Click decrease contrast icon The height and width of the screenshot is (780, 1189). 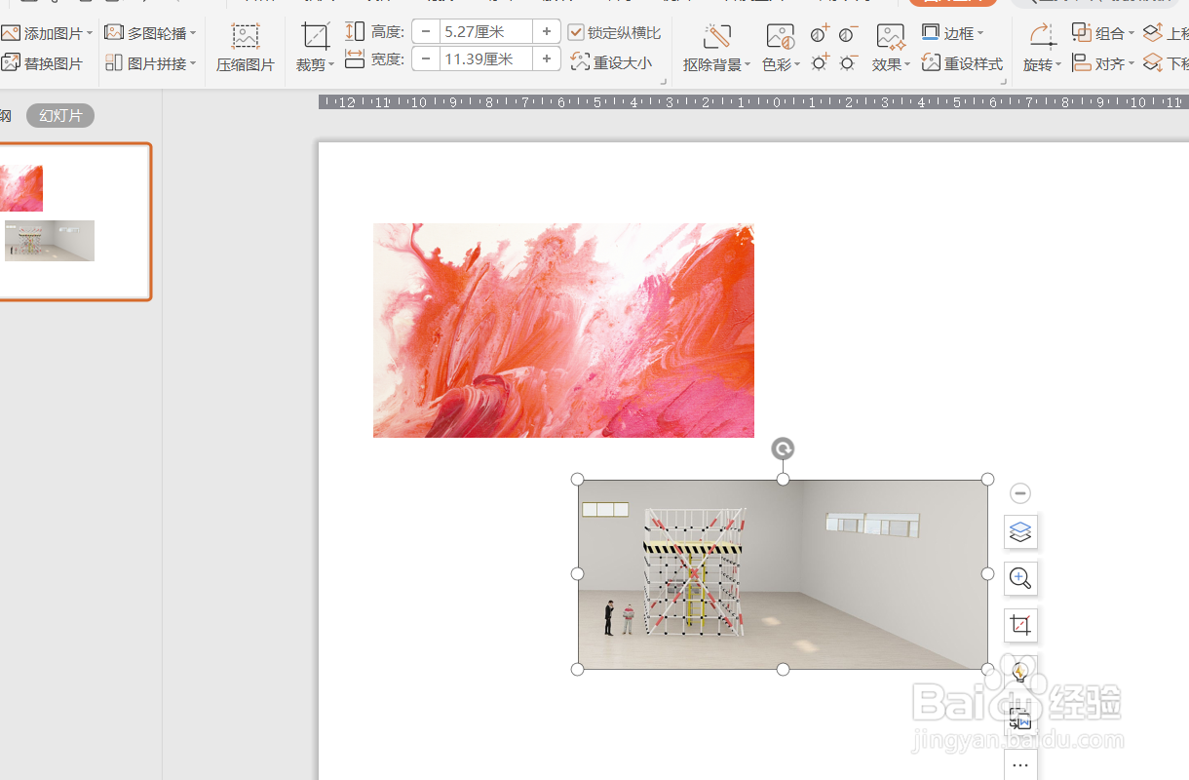[848, 33]
